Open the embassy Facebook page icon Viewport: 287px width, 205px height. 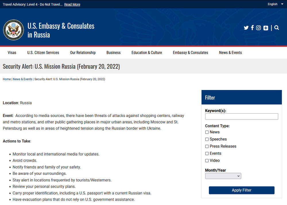tap(252, 28)
